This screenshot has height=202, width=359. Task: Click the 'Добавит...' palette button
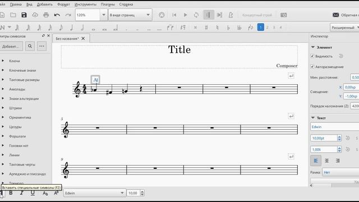pyautogui.click(x=11, y=46)
